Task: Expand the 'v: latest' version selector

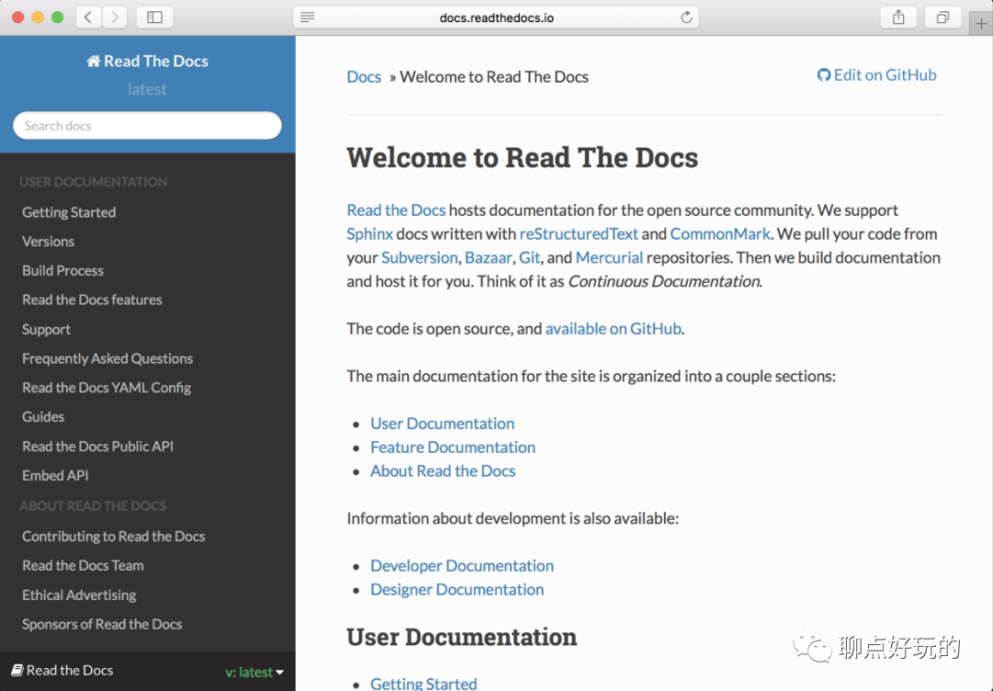Action: [255, 672]
